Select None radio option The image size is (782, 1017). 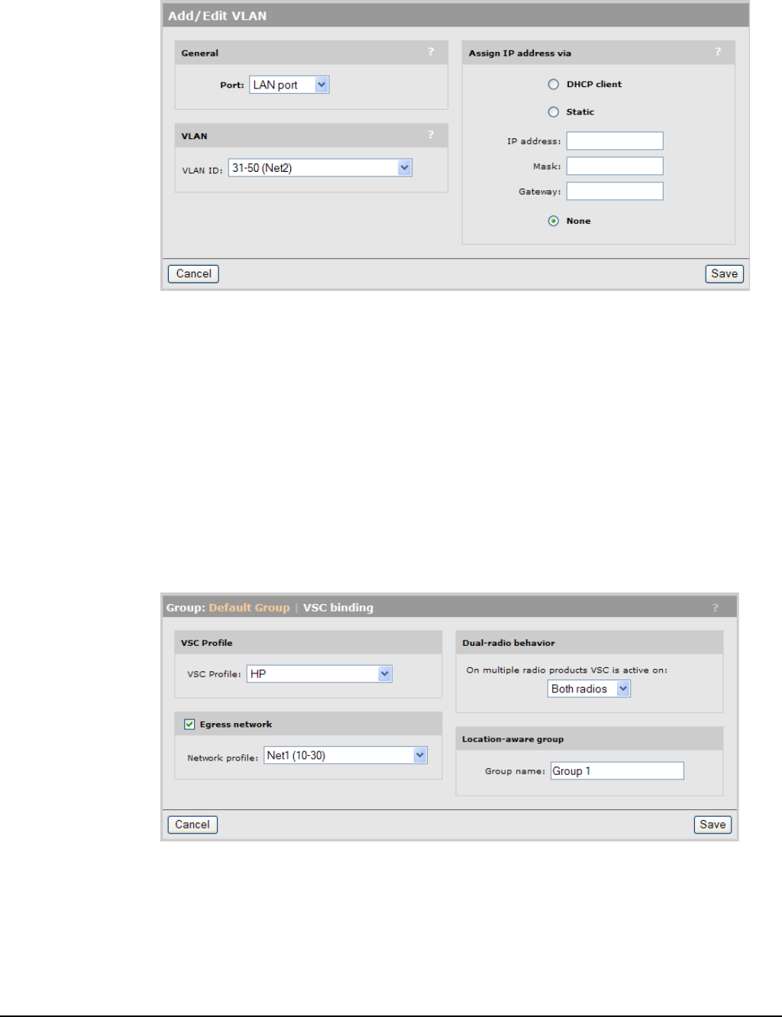tap(554, 221)
